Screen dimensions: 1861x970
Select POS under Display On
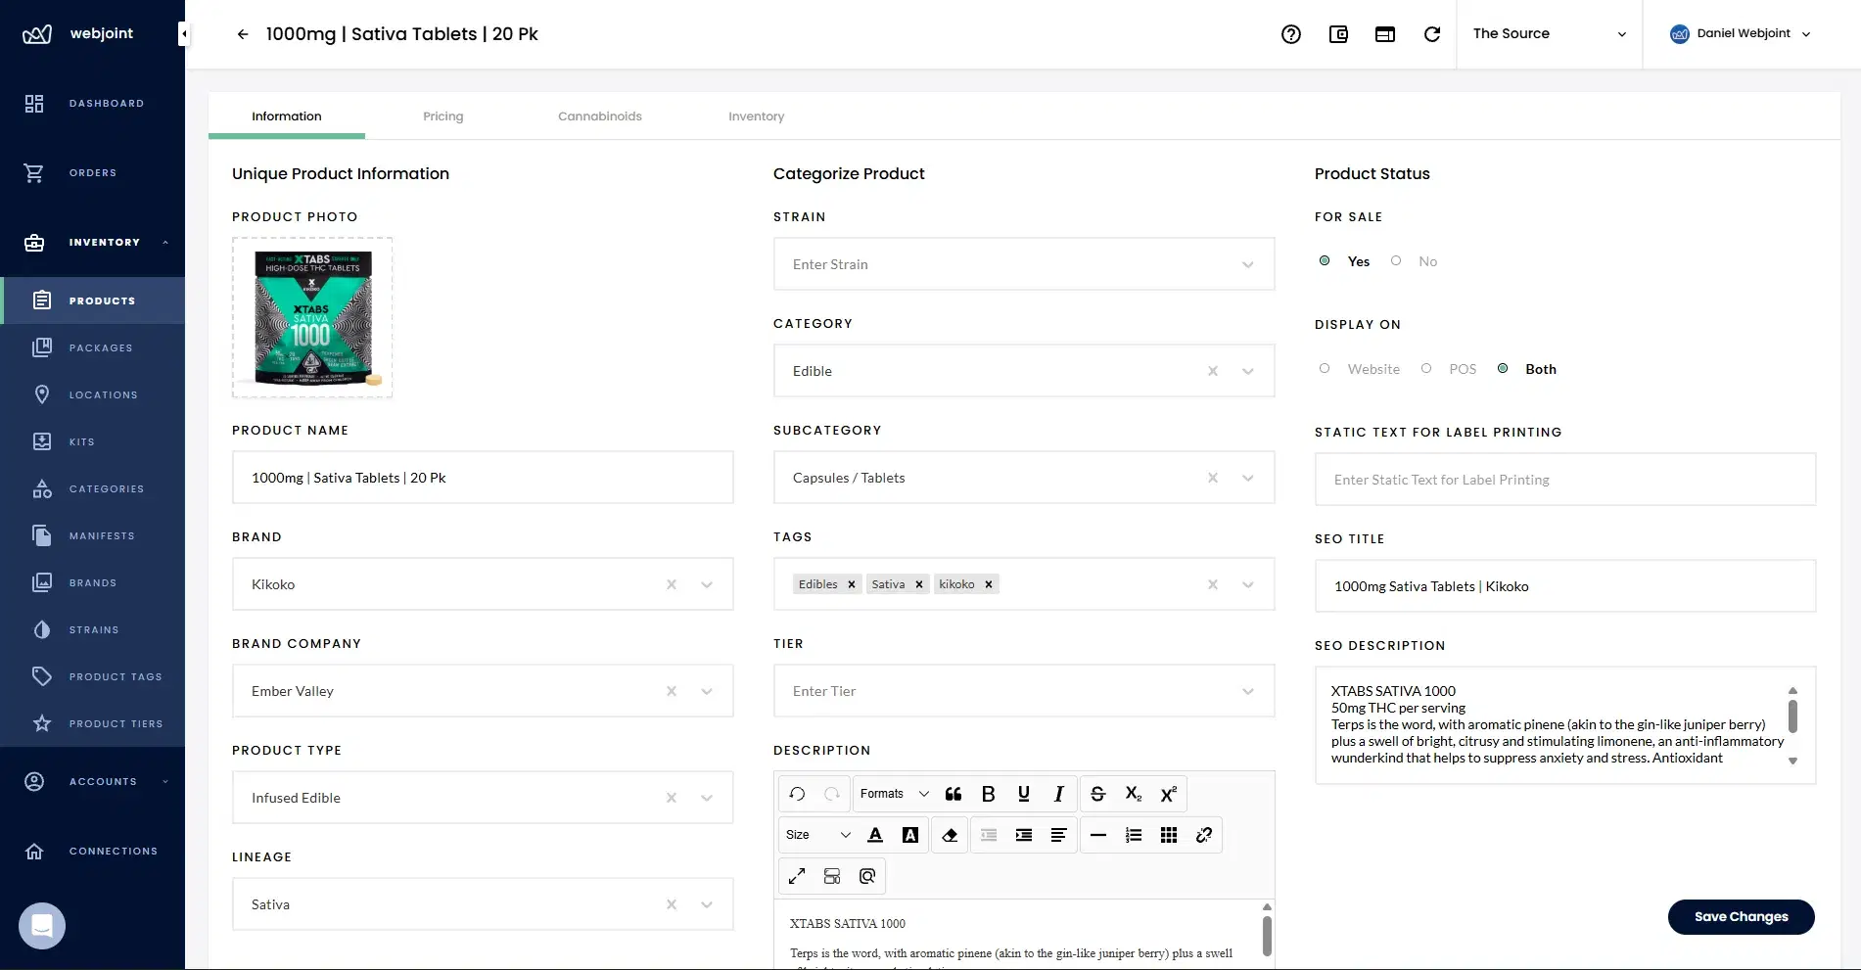coord(1426,368)
